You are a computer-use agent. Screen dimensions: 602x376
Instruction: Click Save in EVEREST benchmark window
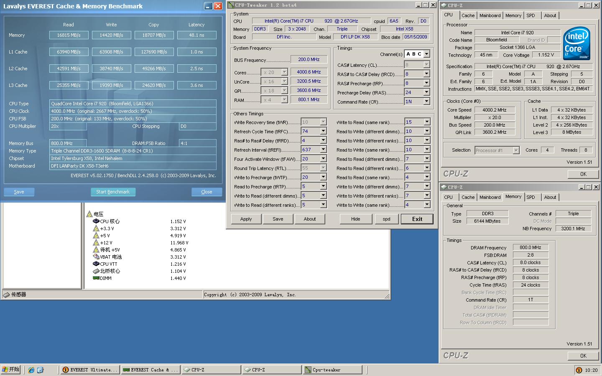(x=19, y=192)
